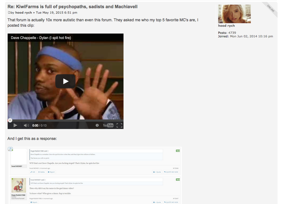This screenshot has height=204, width=283.
Task: Click the video title 'Dave Chappelle - Dylan'
Action: click(x=41, y=38)
